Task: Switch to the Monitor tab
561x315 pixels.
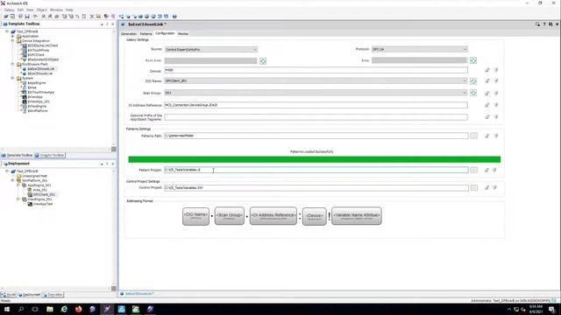Action: [183, 33]
